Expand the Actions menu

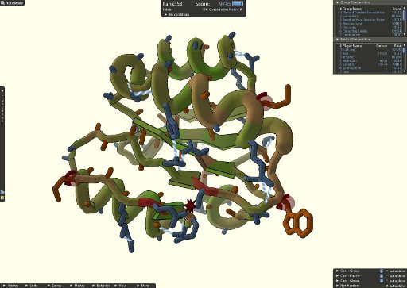(11, 286)
